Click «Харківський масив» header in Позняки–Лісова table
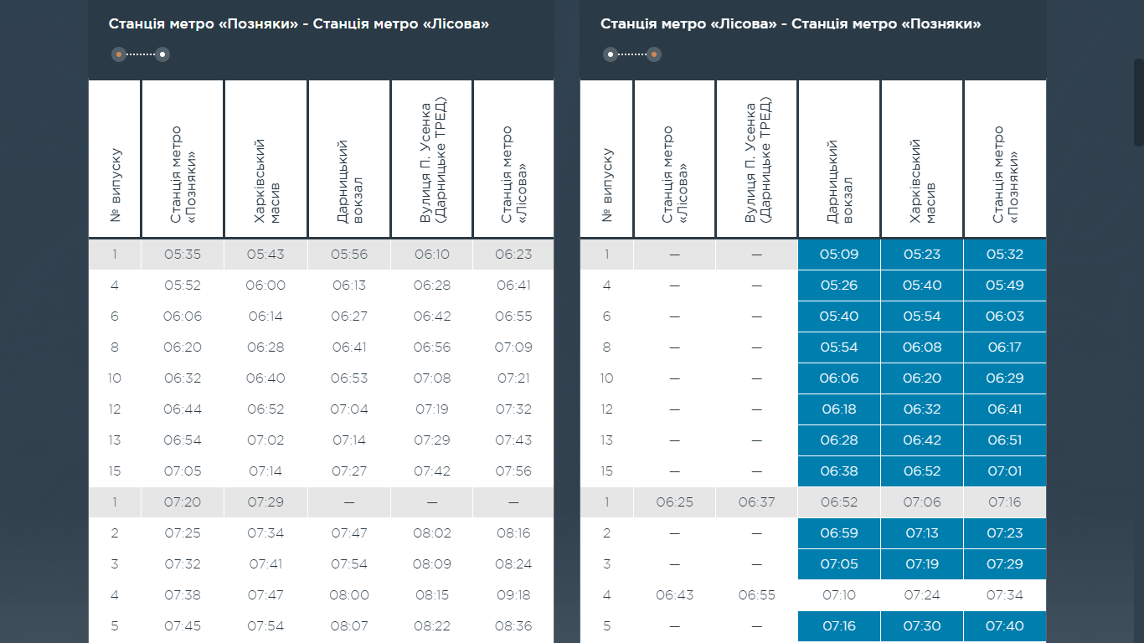 pyautogui.click(x=266, y=159)
